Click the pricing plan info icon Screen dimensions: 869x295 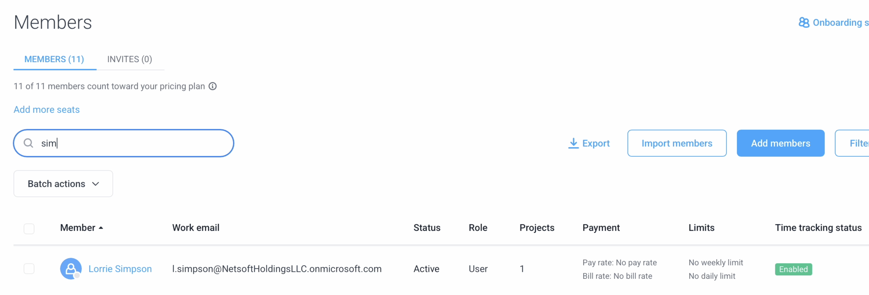(x=212, y=86)
